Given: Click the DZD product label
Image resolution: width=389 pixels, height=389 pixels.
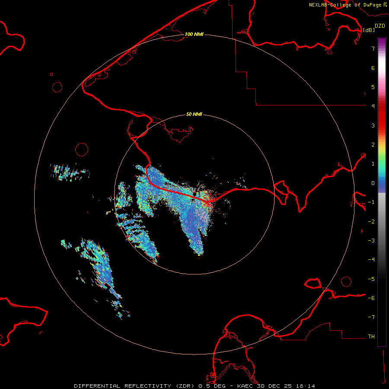Looking at the screenshot, I should pyautogui.click(x=380, y=26).
